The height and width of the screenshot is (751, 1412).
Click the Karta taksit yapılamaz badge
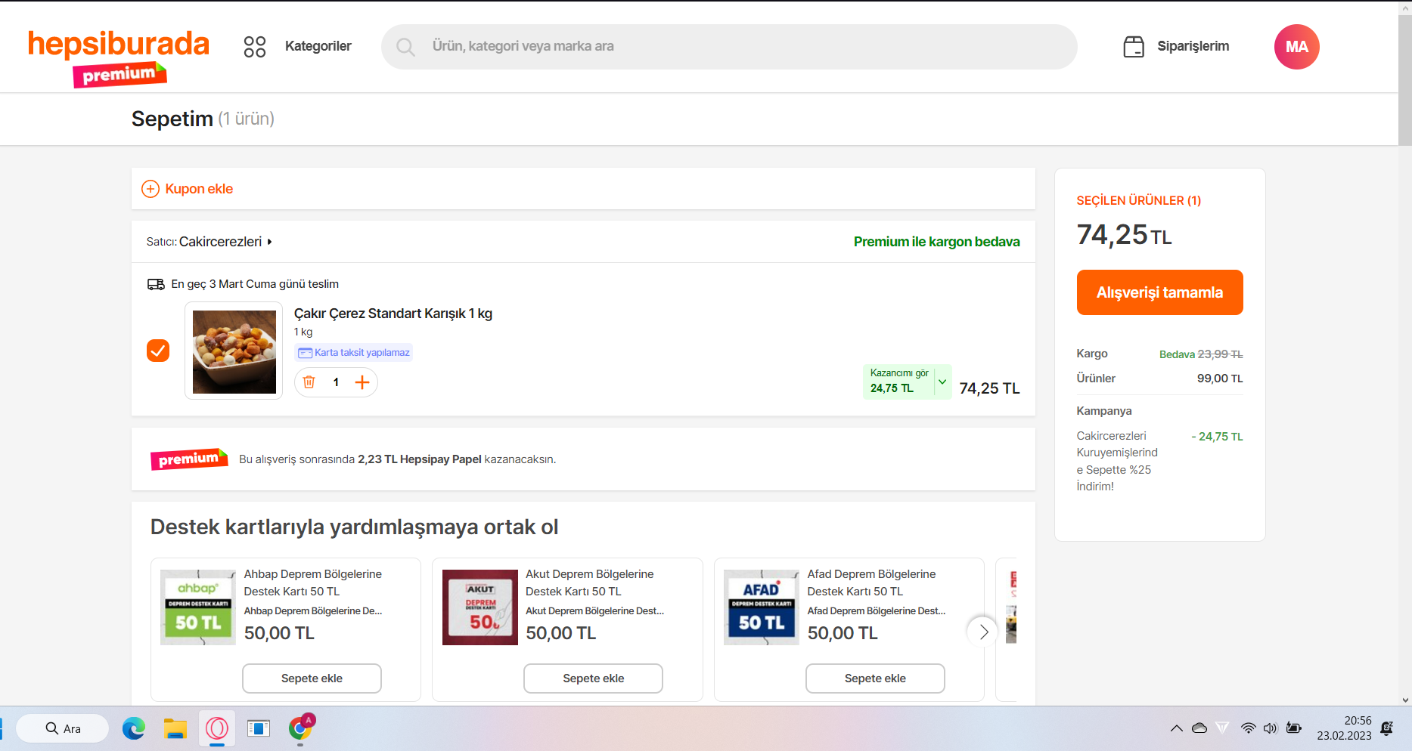coord(353,353)
